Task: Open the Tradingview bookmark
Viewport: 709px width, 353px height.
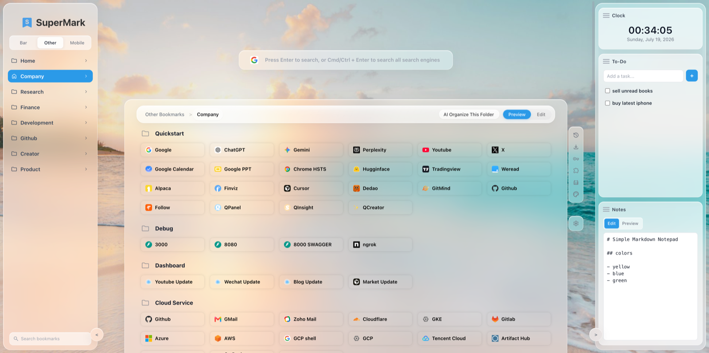Action: (x=450, y=169)
